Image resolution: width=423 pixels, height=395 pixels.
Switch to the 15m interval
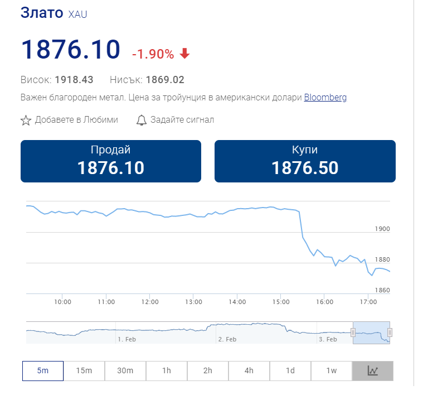[x=84, y=370]
